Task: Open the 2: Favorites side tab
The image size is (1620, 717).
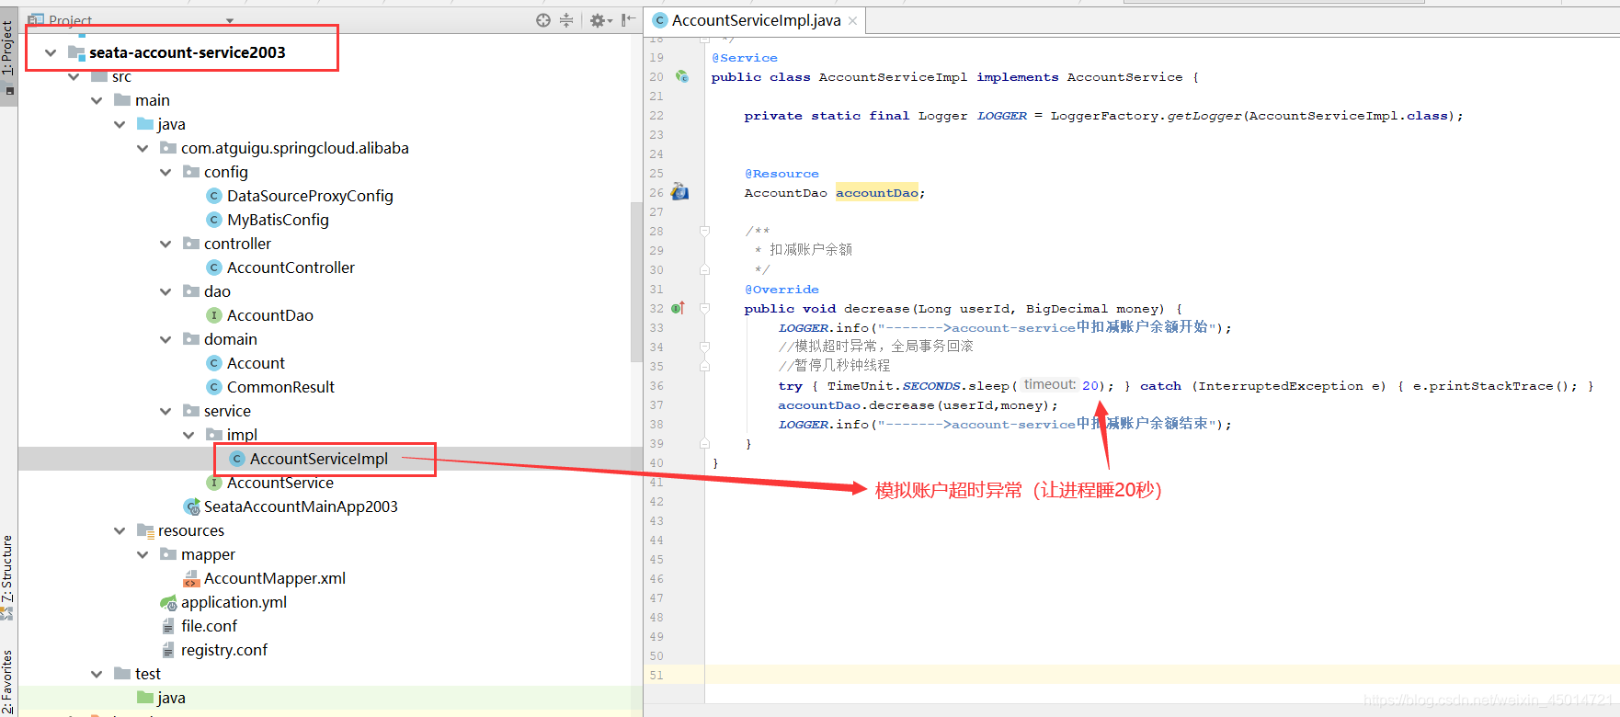Action: pyautogui.click(x=8, y=682)
